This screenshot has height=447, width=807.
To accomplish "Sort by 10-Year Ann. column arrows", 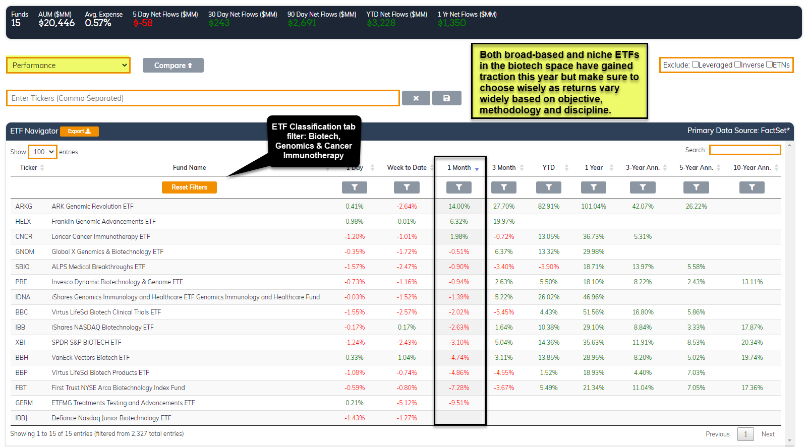I will 777,168.
